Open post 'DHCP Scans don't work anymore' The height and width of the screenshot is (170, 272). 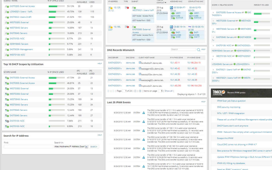point(232,126)
